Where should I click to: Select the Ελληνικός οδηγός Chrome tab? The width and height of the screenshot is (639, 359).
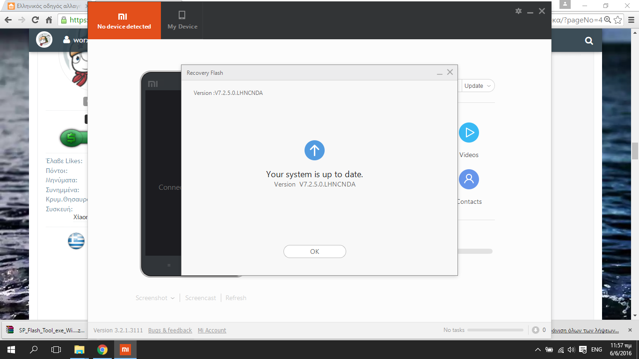tap(47, 6)
